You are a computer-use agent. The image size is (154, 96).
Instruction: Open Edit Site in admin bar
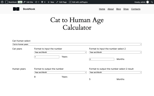[28, 2]
